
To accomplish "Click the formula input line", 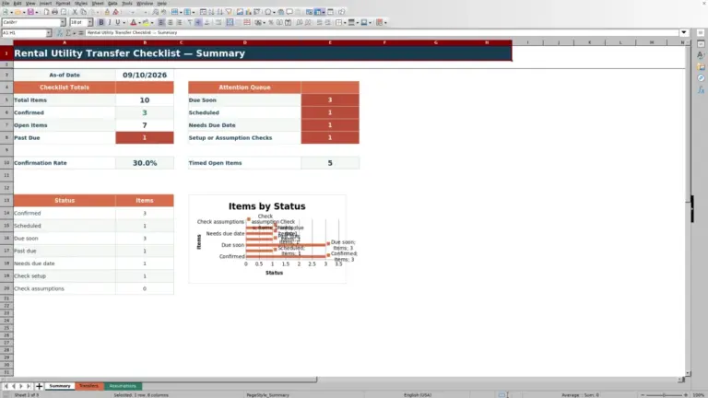I will [382, 32].
